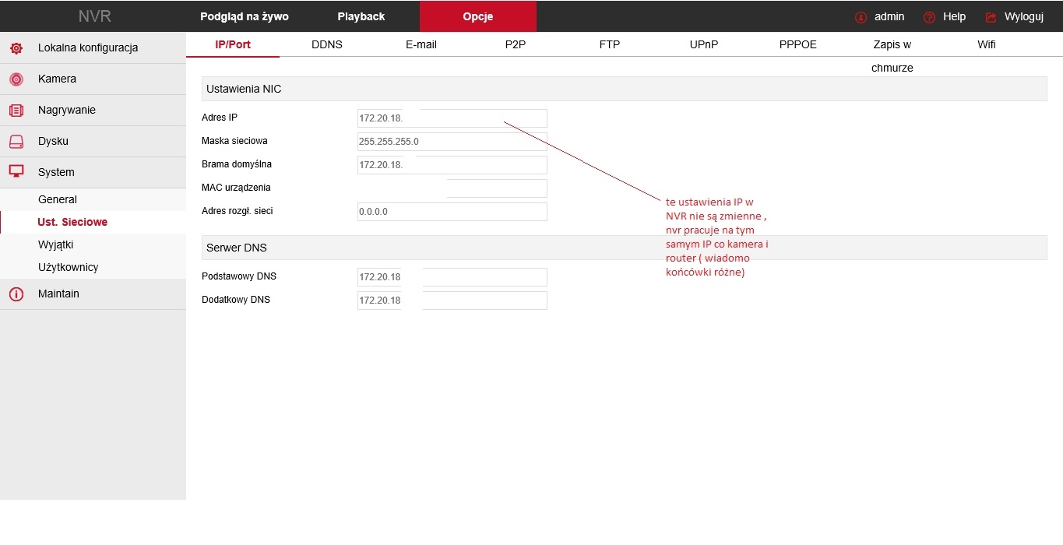Click the Wyloguj logout icon
This screenshot has width=1063, height=545.
pyautogui.click(x=991, y=17)
